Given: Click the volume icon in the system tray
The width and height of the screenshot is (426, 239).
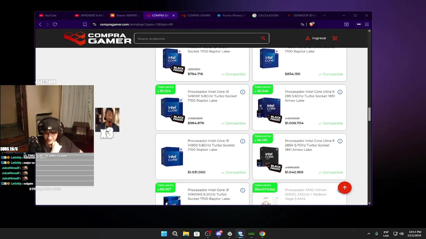Looking at the screenshot, I should click(401, 234).
